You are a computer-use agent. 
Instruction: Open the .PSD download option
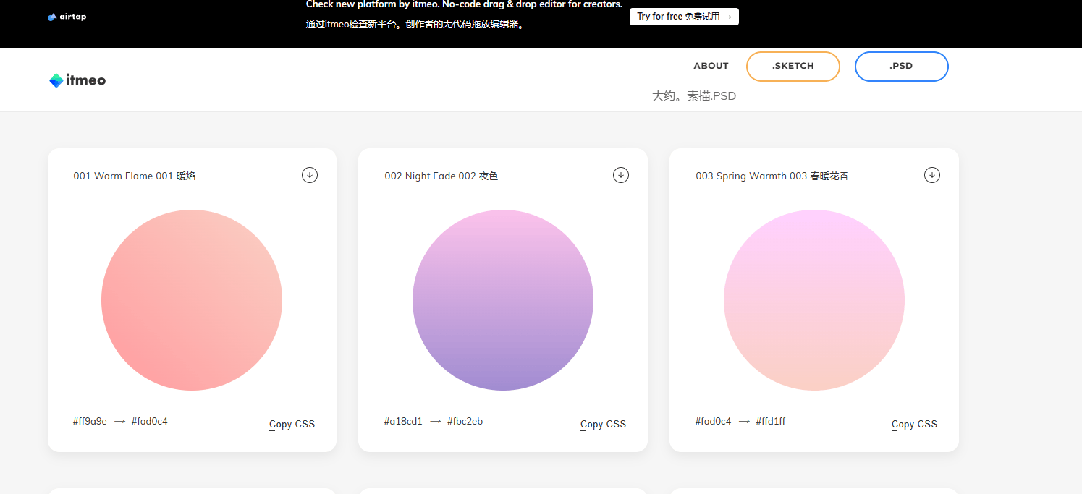pyautogui.click(x=901, y=66)
